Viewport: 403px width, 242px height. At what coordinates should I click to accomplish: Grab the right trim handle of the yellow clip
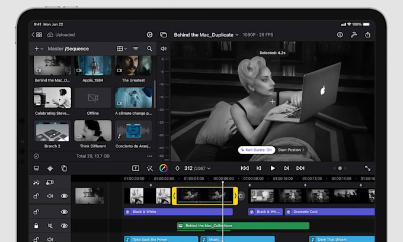point(235,196)
